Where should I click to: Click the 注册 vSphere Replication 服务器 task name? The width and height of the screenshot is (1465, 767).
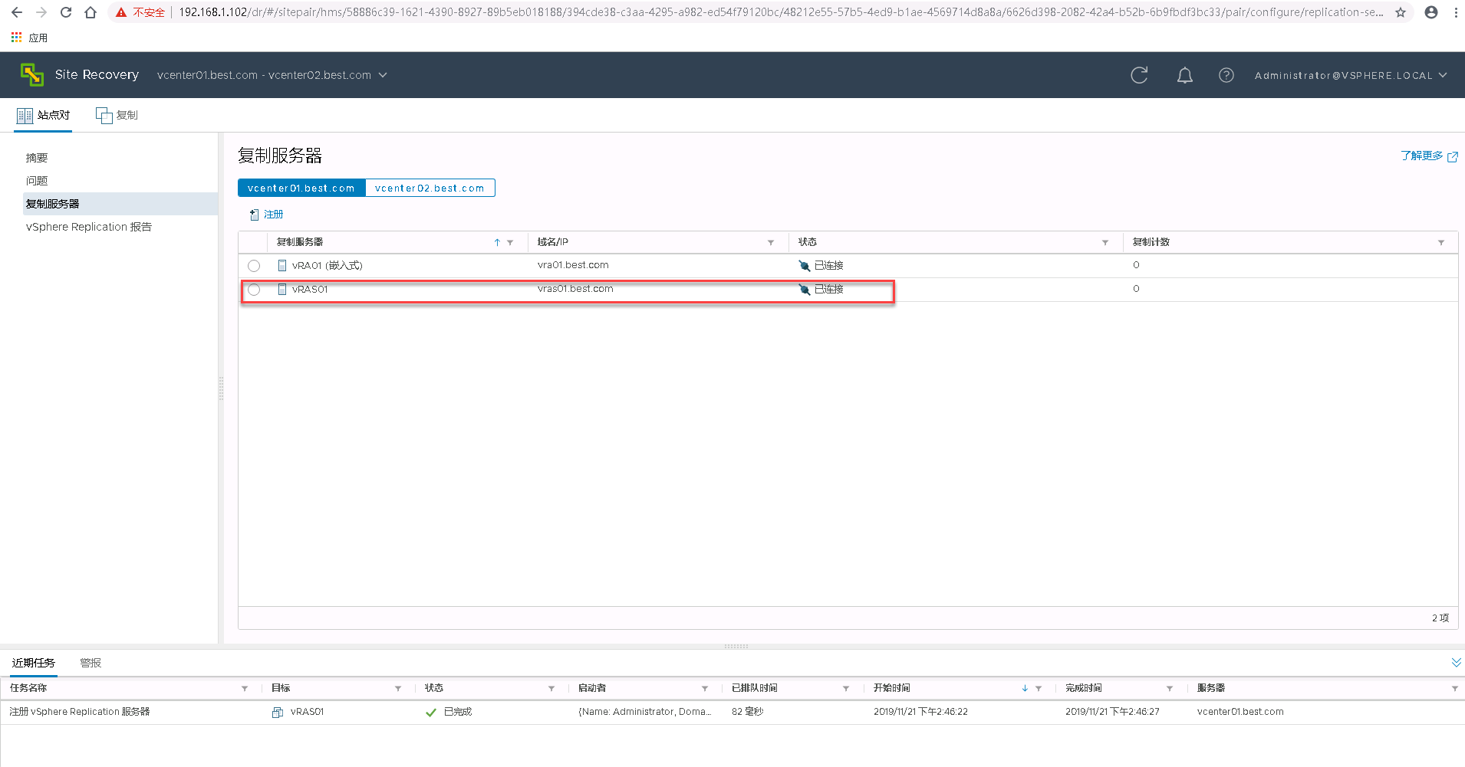[80, 712]
